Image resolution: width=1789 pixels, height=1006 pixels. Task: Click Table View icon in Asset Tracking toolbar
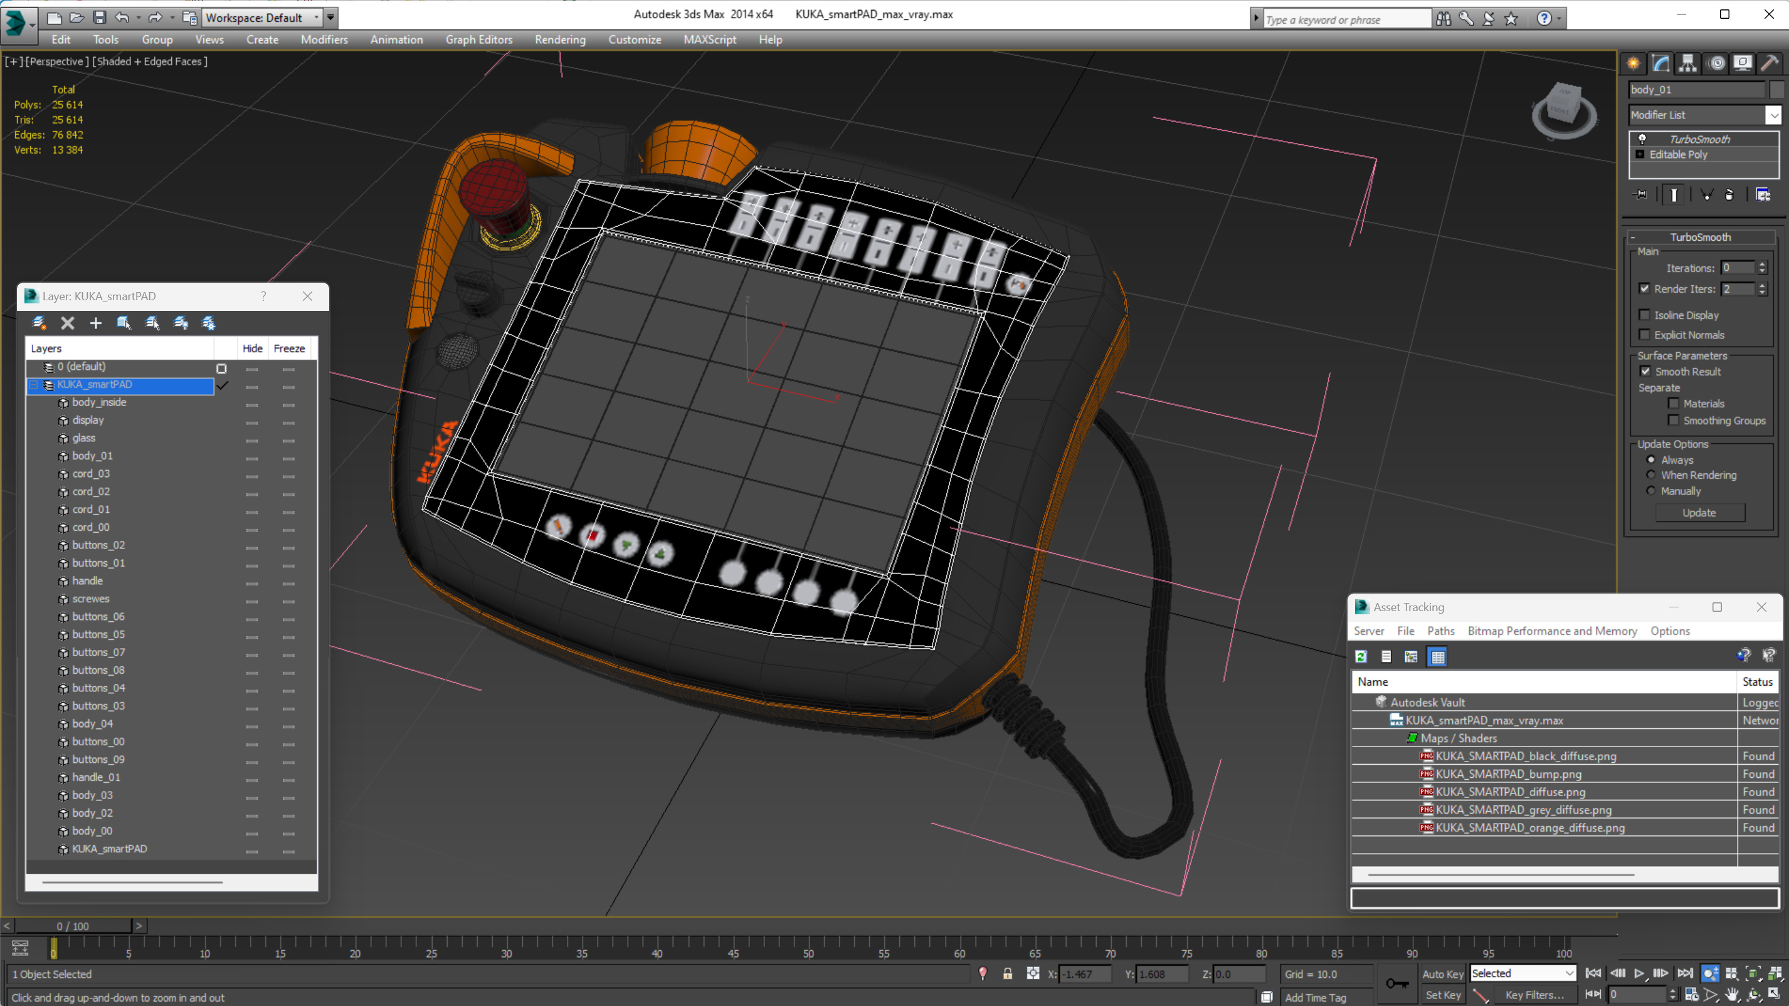[1437, 656]
